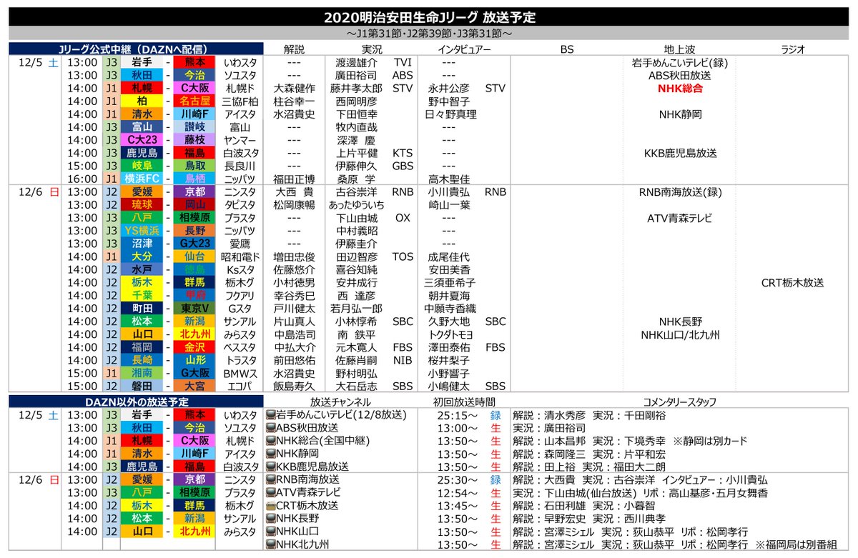This screenshot has height=558, width=858.
Task: Click the TV icon next to NHK静岡 channel row
Action: pos(271,453)
